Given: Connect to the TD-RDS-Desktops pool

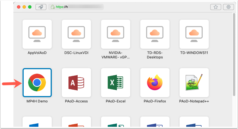Looking at the screenshot, I should [155, 34].
